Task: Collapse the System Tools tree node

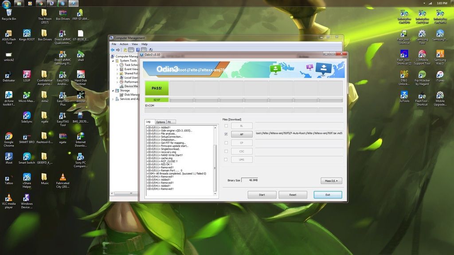Action: pos(117,61)
